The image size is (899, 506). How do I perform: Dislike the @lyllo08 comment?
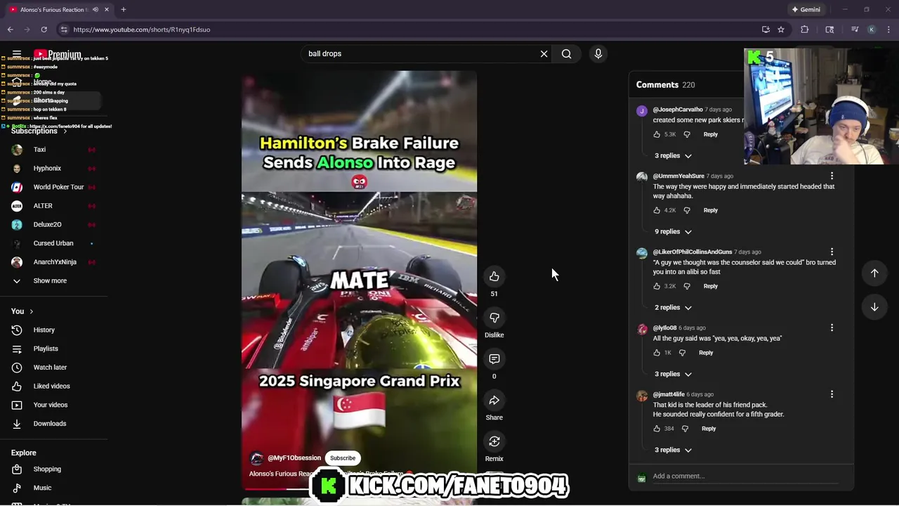click(682, 353)
